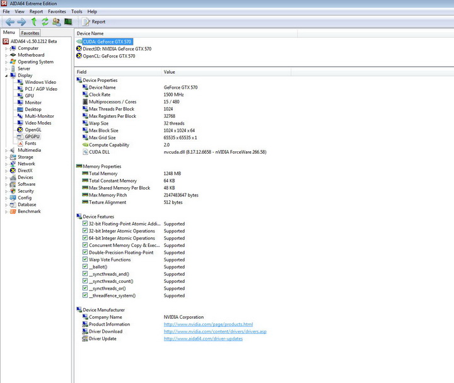Select the Desktop item icon in tree
The image size is (454, 383).
(20, 110)
